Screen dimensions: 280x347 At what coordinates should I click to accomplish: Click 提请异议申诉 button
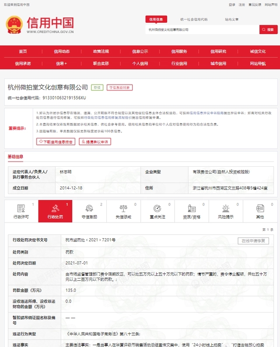95,141
